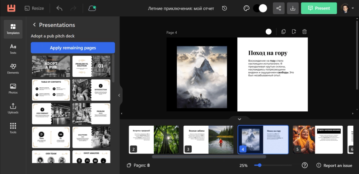
Task: Delete Page 4 using trash icon
Action: pyautogui.click(x=304, y=32)
